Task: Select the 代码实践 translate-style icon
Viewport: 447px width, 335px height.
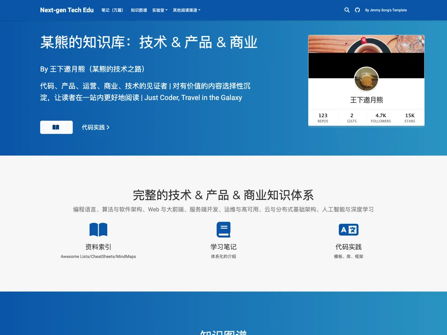Action: [x=348, y=229]
